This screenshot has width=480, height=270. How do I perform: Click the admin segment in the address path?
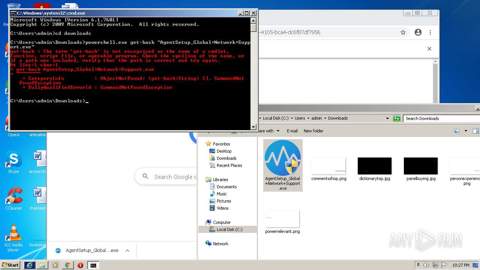point(316,118)
